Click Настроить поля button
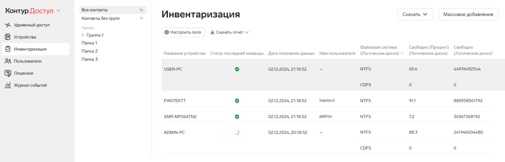This screenshot has width=505, height=162. click(183, 32)
